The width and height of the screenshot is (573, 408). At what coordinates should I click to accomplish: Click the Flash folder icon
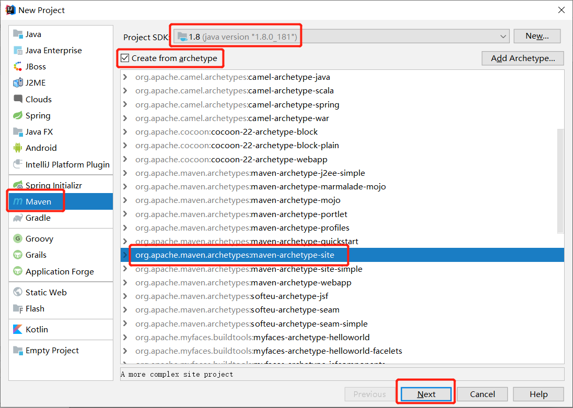[18, 309]
